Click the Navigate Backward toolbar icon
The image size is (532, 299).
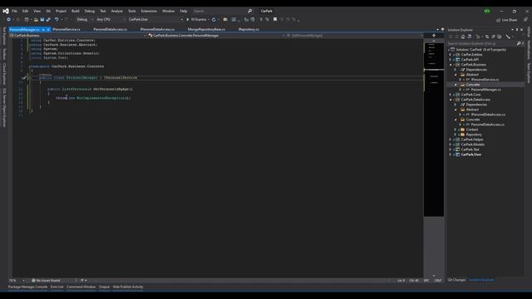(8, 20)
